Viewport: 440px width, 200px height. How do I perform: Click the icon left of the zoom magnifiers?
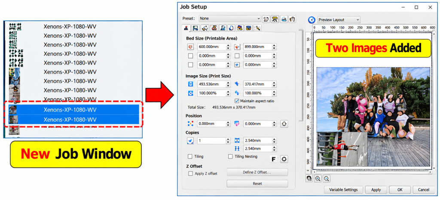pyautogui.click(x=309, y=178)
